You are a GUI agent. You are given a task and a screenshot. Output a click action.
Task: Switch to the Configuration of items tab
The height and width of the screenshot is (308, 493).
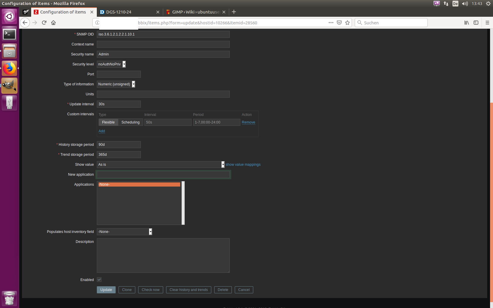coord(64,12)
